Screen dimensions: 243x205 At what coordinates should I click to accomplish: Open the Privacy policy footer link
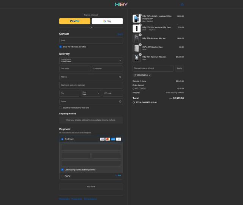(77, 199)
